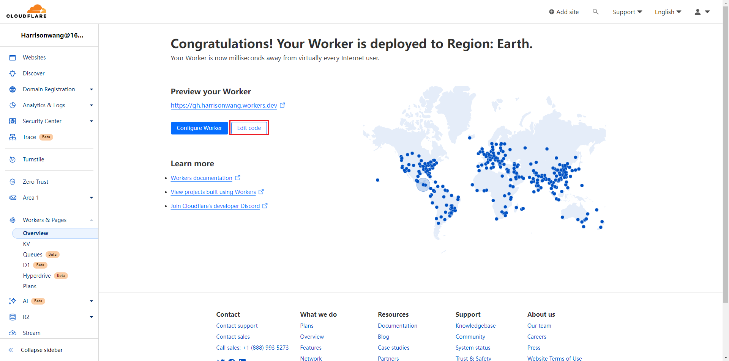
Task: Click the R2 storage icon
Action: tap(13, 317)
